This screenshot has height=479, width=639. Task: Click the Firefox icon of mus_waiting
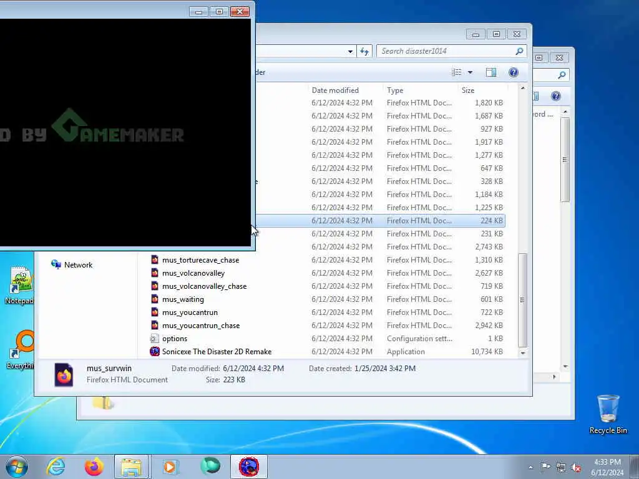(x=155, y=299)
